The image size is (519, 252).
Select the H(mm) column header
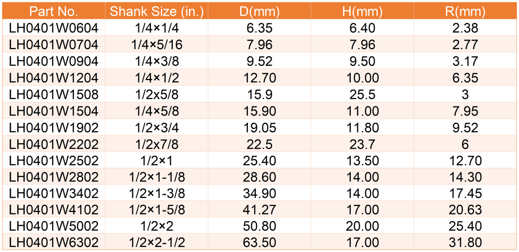362,11
